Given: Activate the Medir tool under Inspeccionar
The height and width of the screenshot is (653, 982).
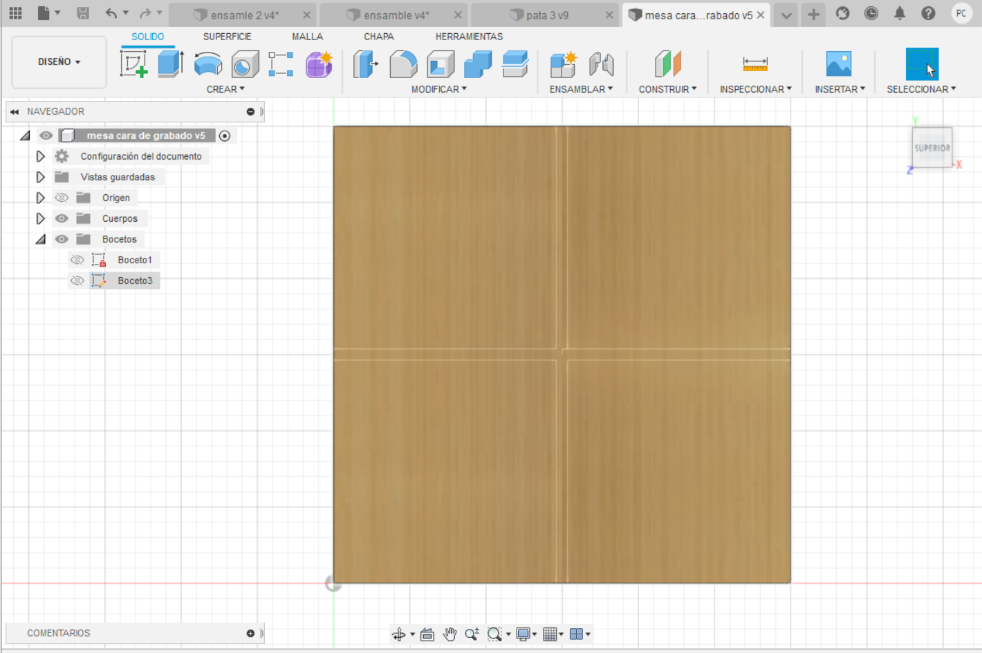Looking at the screenshot, I should pos(754,64).
